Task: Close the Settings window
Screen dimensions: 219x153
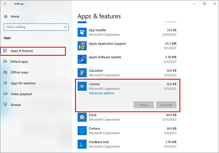Action: 215,4
